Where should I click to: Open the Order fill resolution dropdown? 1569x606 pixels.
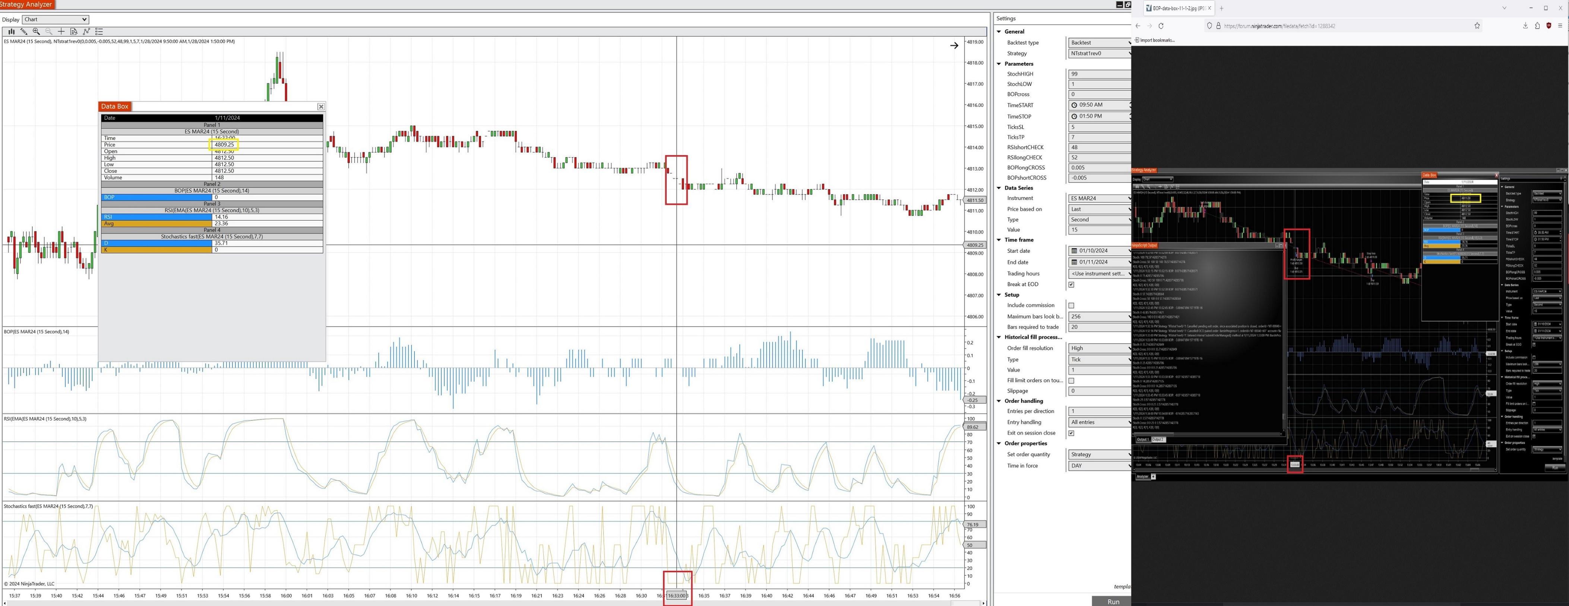pos(1100,348)
